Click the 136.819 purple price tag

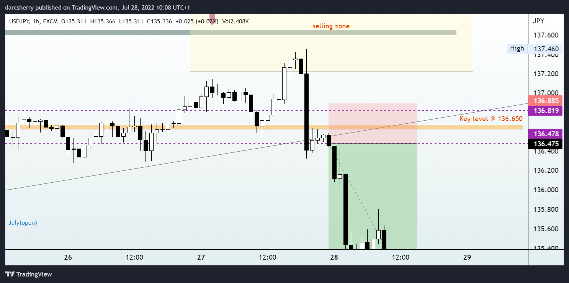point(545,111)
